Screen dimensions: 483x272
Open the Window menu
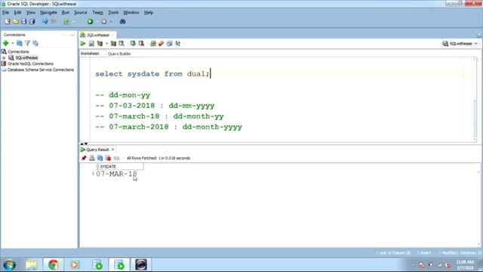coord(131,12)
